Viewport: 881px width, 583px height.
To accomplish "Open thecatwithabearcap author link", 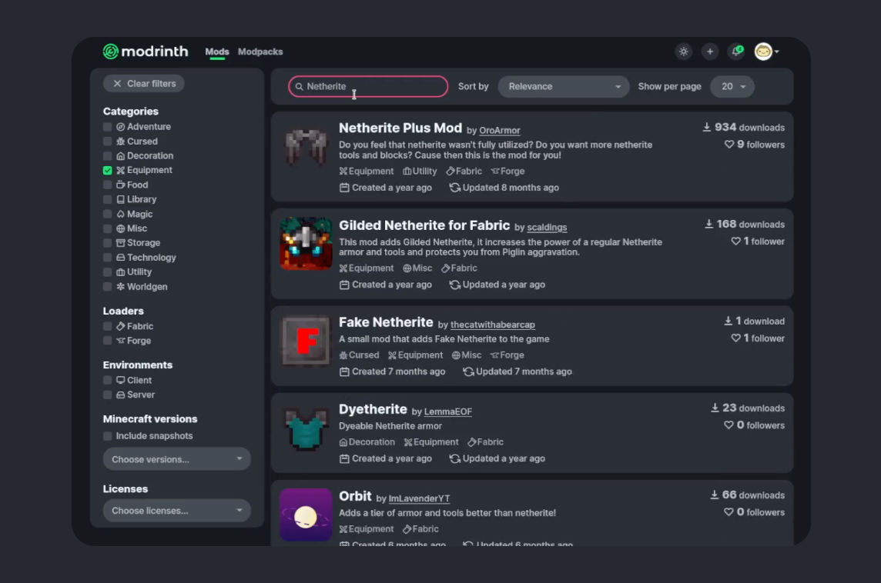I will (492, 325).
